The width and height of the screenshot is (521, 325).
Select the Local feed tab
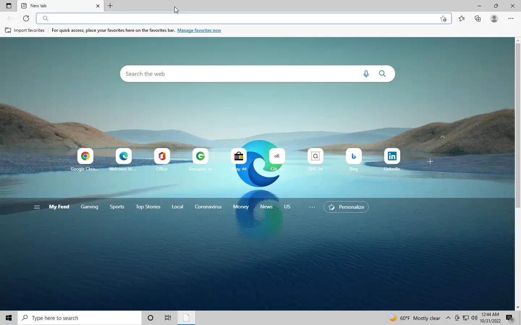177,207
